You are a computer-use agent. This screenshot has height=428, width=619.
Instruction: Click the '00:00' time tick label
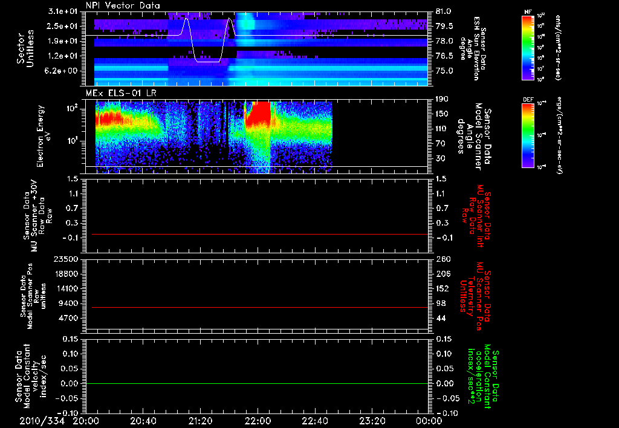tap(429, 421)
